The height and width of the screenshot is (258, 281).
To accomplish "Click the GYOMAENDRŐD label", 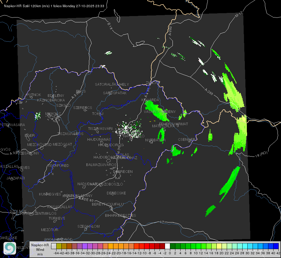I will 58,239.
